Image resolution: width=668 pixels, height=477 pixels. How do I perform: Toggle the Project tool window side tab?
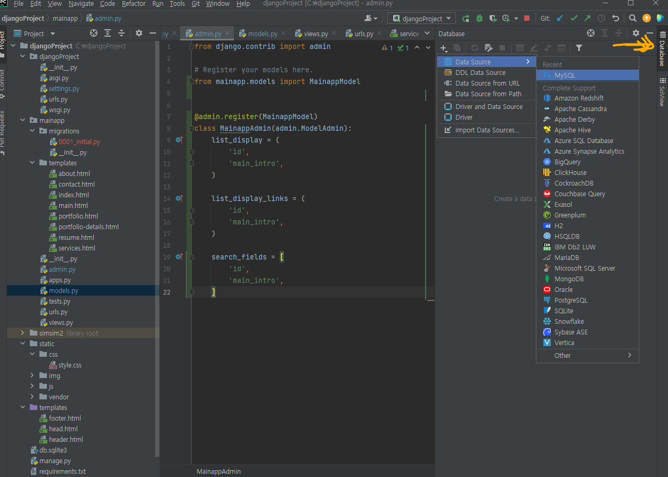point(3,45)
